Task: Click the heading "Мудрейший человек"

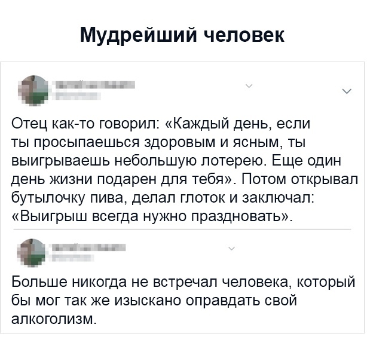Action: pos(183,35)
